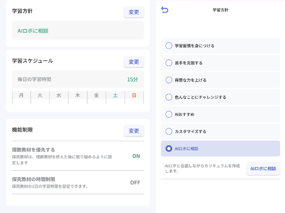
Task: Select the 月 day column
Action: click(21, 97)
